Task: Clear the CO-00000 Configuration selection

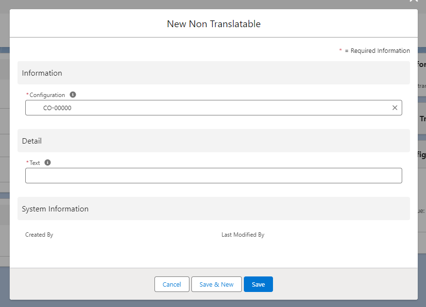Action: point(394,108)
